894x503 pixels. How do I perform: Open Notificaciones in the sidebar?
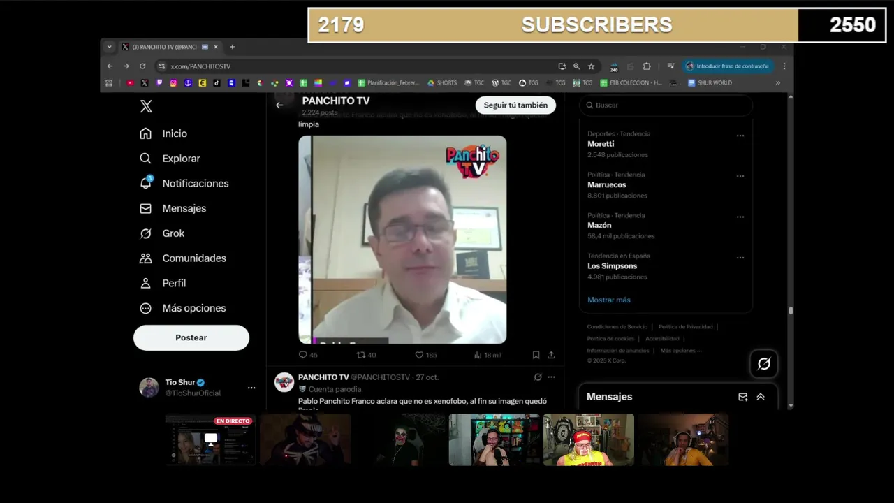(184, 183)
